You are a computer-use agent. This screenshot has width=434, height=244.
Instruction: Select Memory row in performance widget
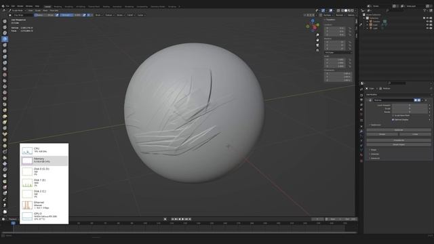click(44, 161)
